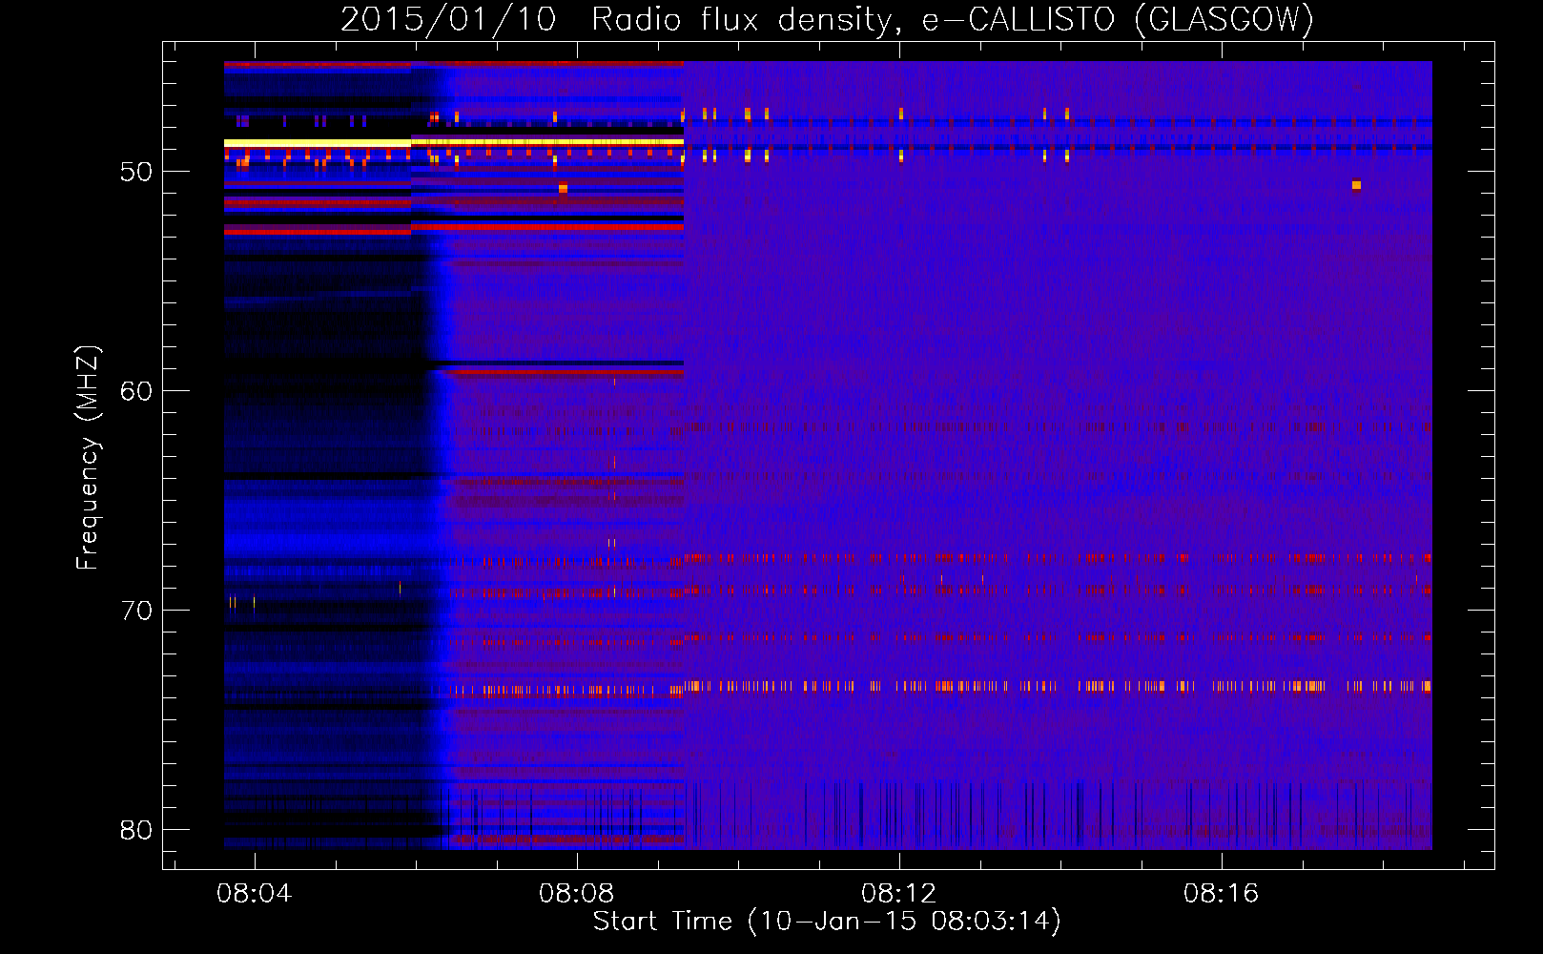Click the bright yellow band near 49 MHz
The image size is (1543, 954).
coord(454,142)
